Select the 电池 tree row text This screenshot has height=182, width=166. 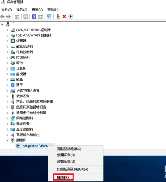coord(20,63)
